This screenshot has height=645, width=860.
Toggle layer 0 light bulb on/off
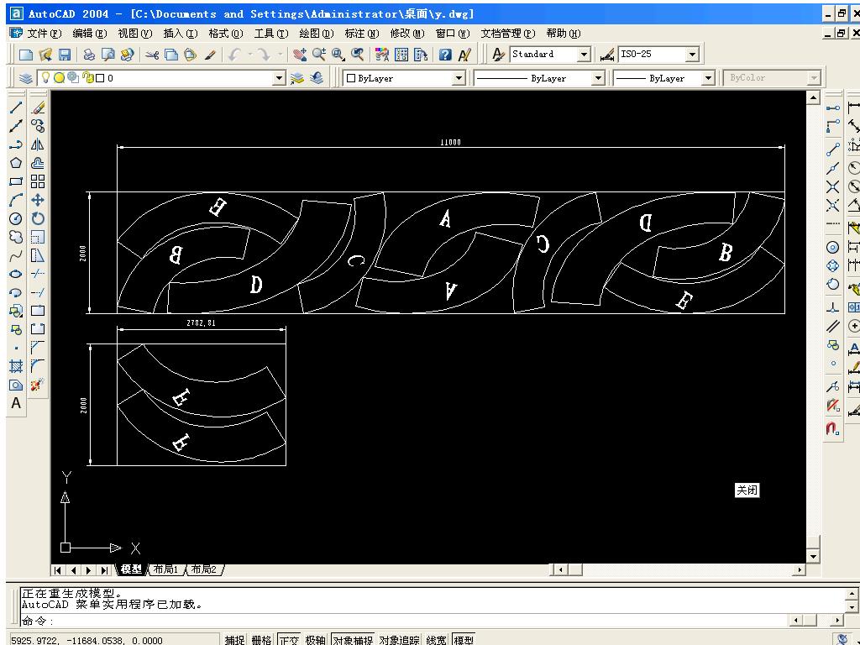point(45,78)
